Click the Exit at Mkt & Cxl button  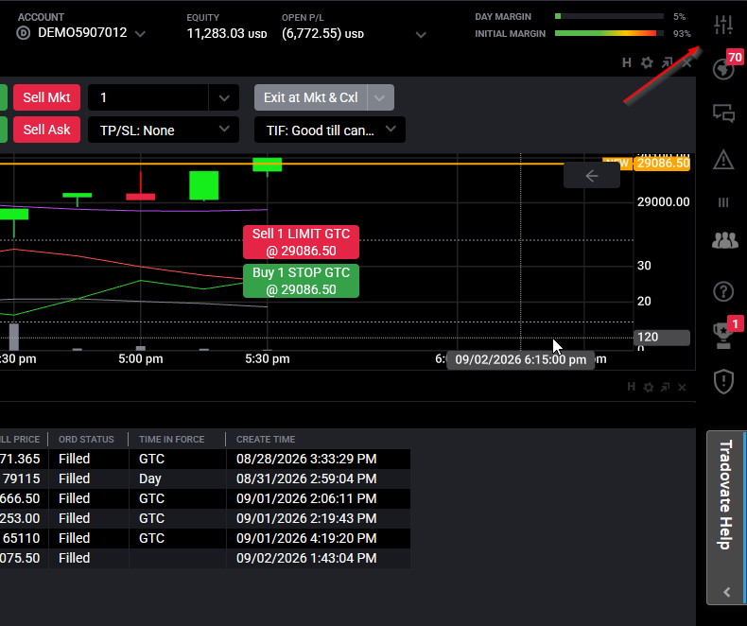(x=310, y=97)
